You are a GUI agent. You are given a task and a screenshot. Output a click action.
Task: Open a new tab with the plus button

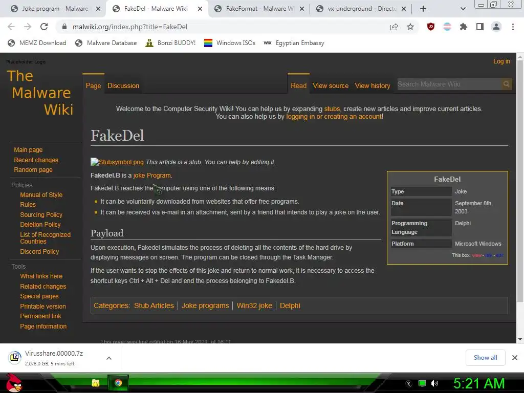point(423,9)
